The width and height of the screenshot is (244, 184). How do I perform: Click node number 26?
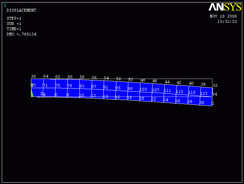(178, 101)
